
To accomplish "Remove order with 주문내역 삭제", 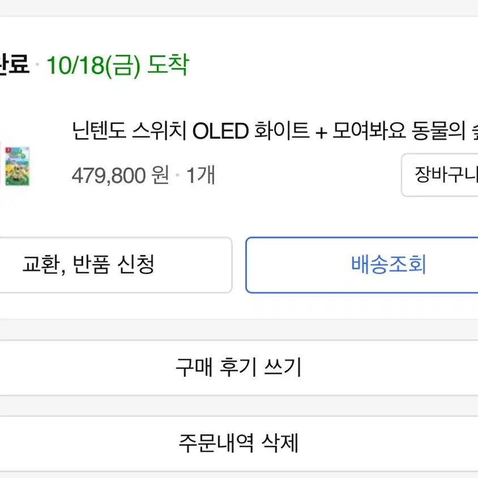I will coord(239,443).
